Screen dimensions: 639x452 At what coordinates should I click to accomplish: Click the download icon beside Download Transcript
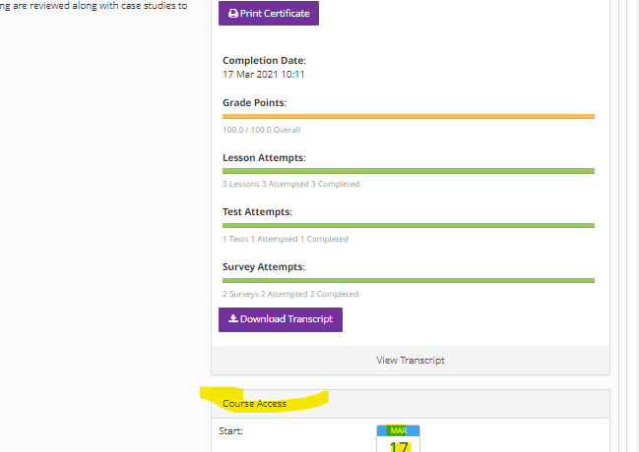point(232,319)
